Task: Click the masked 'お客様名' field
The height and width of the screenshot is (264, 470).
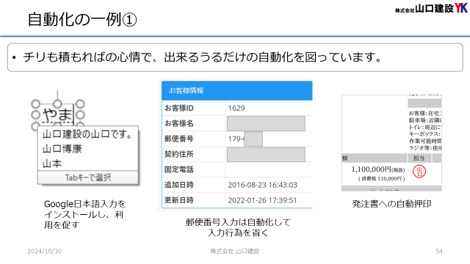Action: pyautogui.click(x=266, y=124)
